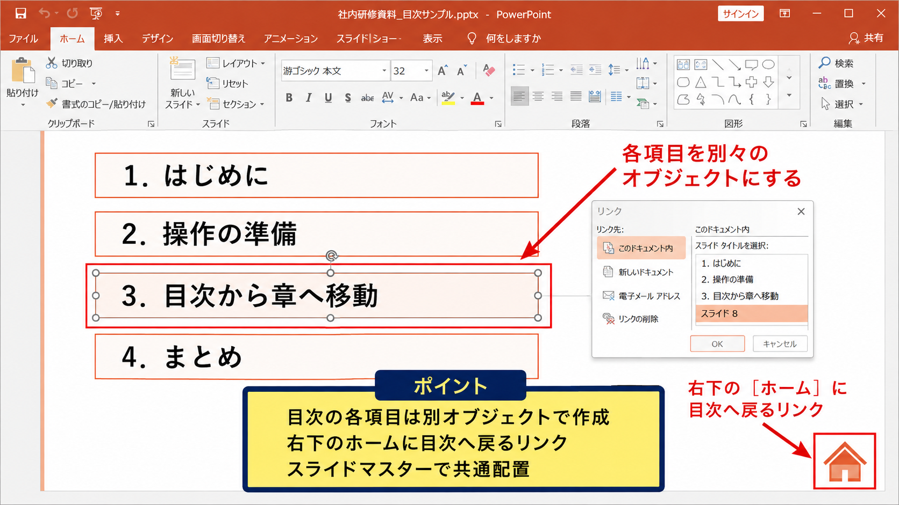Click the 何をしますか search field
Viewport: 899px width, 505px height.
coord(504,39)
